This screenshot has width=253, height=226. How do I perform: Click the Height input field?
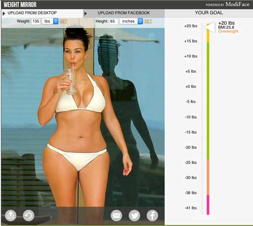click(x=114, y=21)
